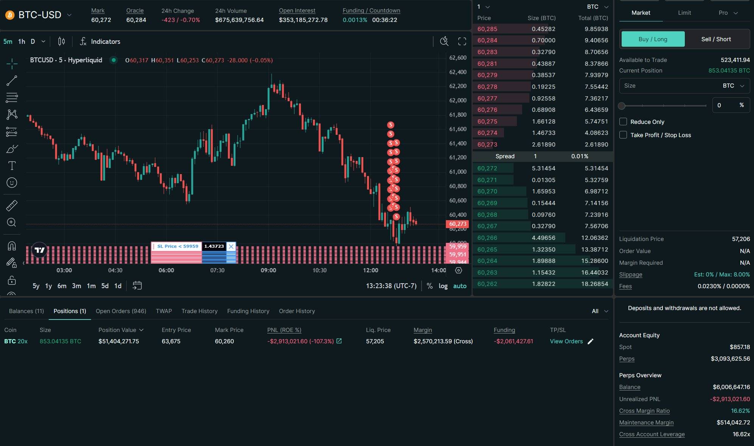Change the candlestick chart type
Viewport: 754px width, 446px height.
tap(61, 42)
